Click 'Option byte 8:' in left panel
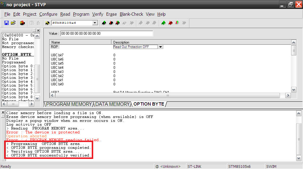This screenshot has width=303, height=169. (x=18, y=97)
